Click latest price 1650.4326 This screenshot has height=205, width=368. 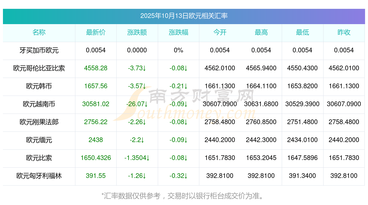click(96, 158)
